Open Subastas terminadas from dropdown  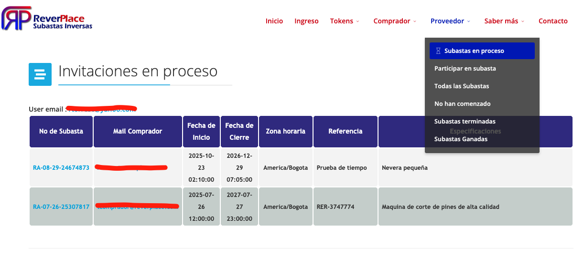(x=465, y=122)
